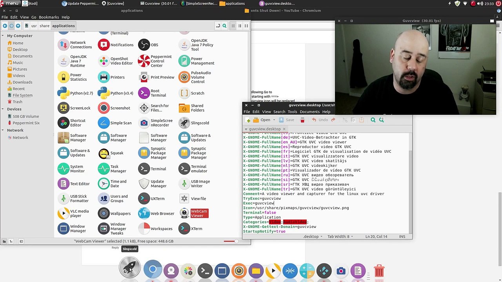
Task: Select the Screenshot launcher icon
Action: click(x=104, y=108)
